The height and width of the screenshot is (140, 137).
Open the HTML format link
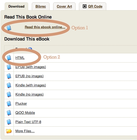[x=20, y=58]
